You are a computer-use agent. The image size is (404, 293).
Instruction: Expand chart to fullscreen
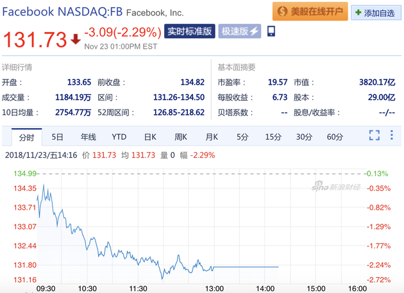375,135
